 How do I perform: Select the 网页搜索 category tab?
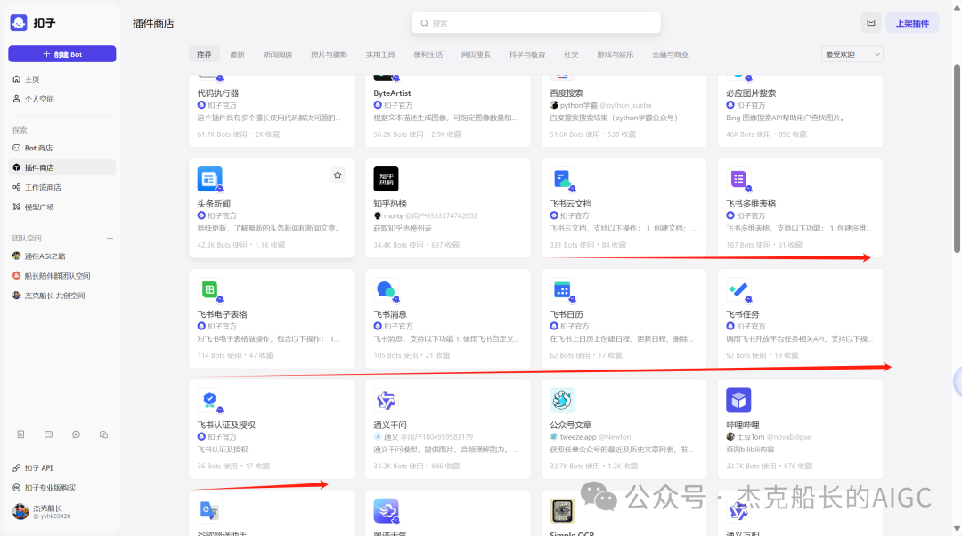[476, 54]
